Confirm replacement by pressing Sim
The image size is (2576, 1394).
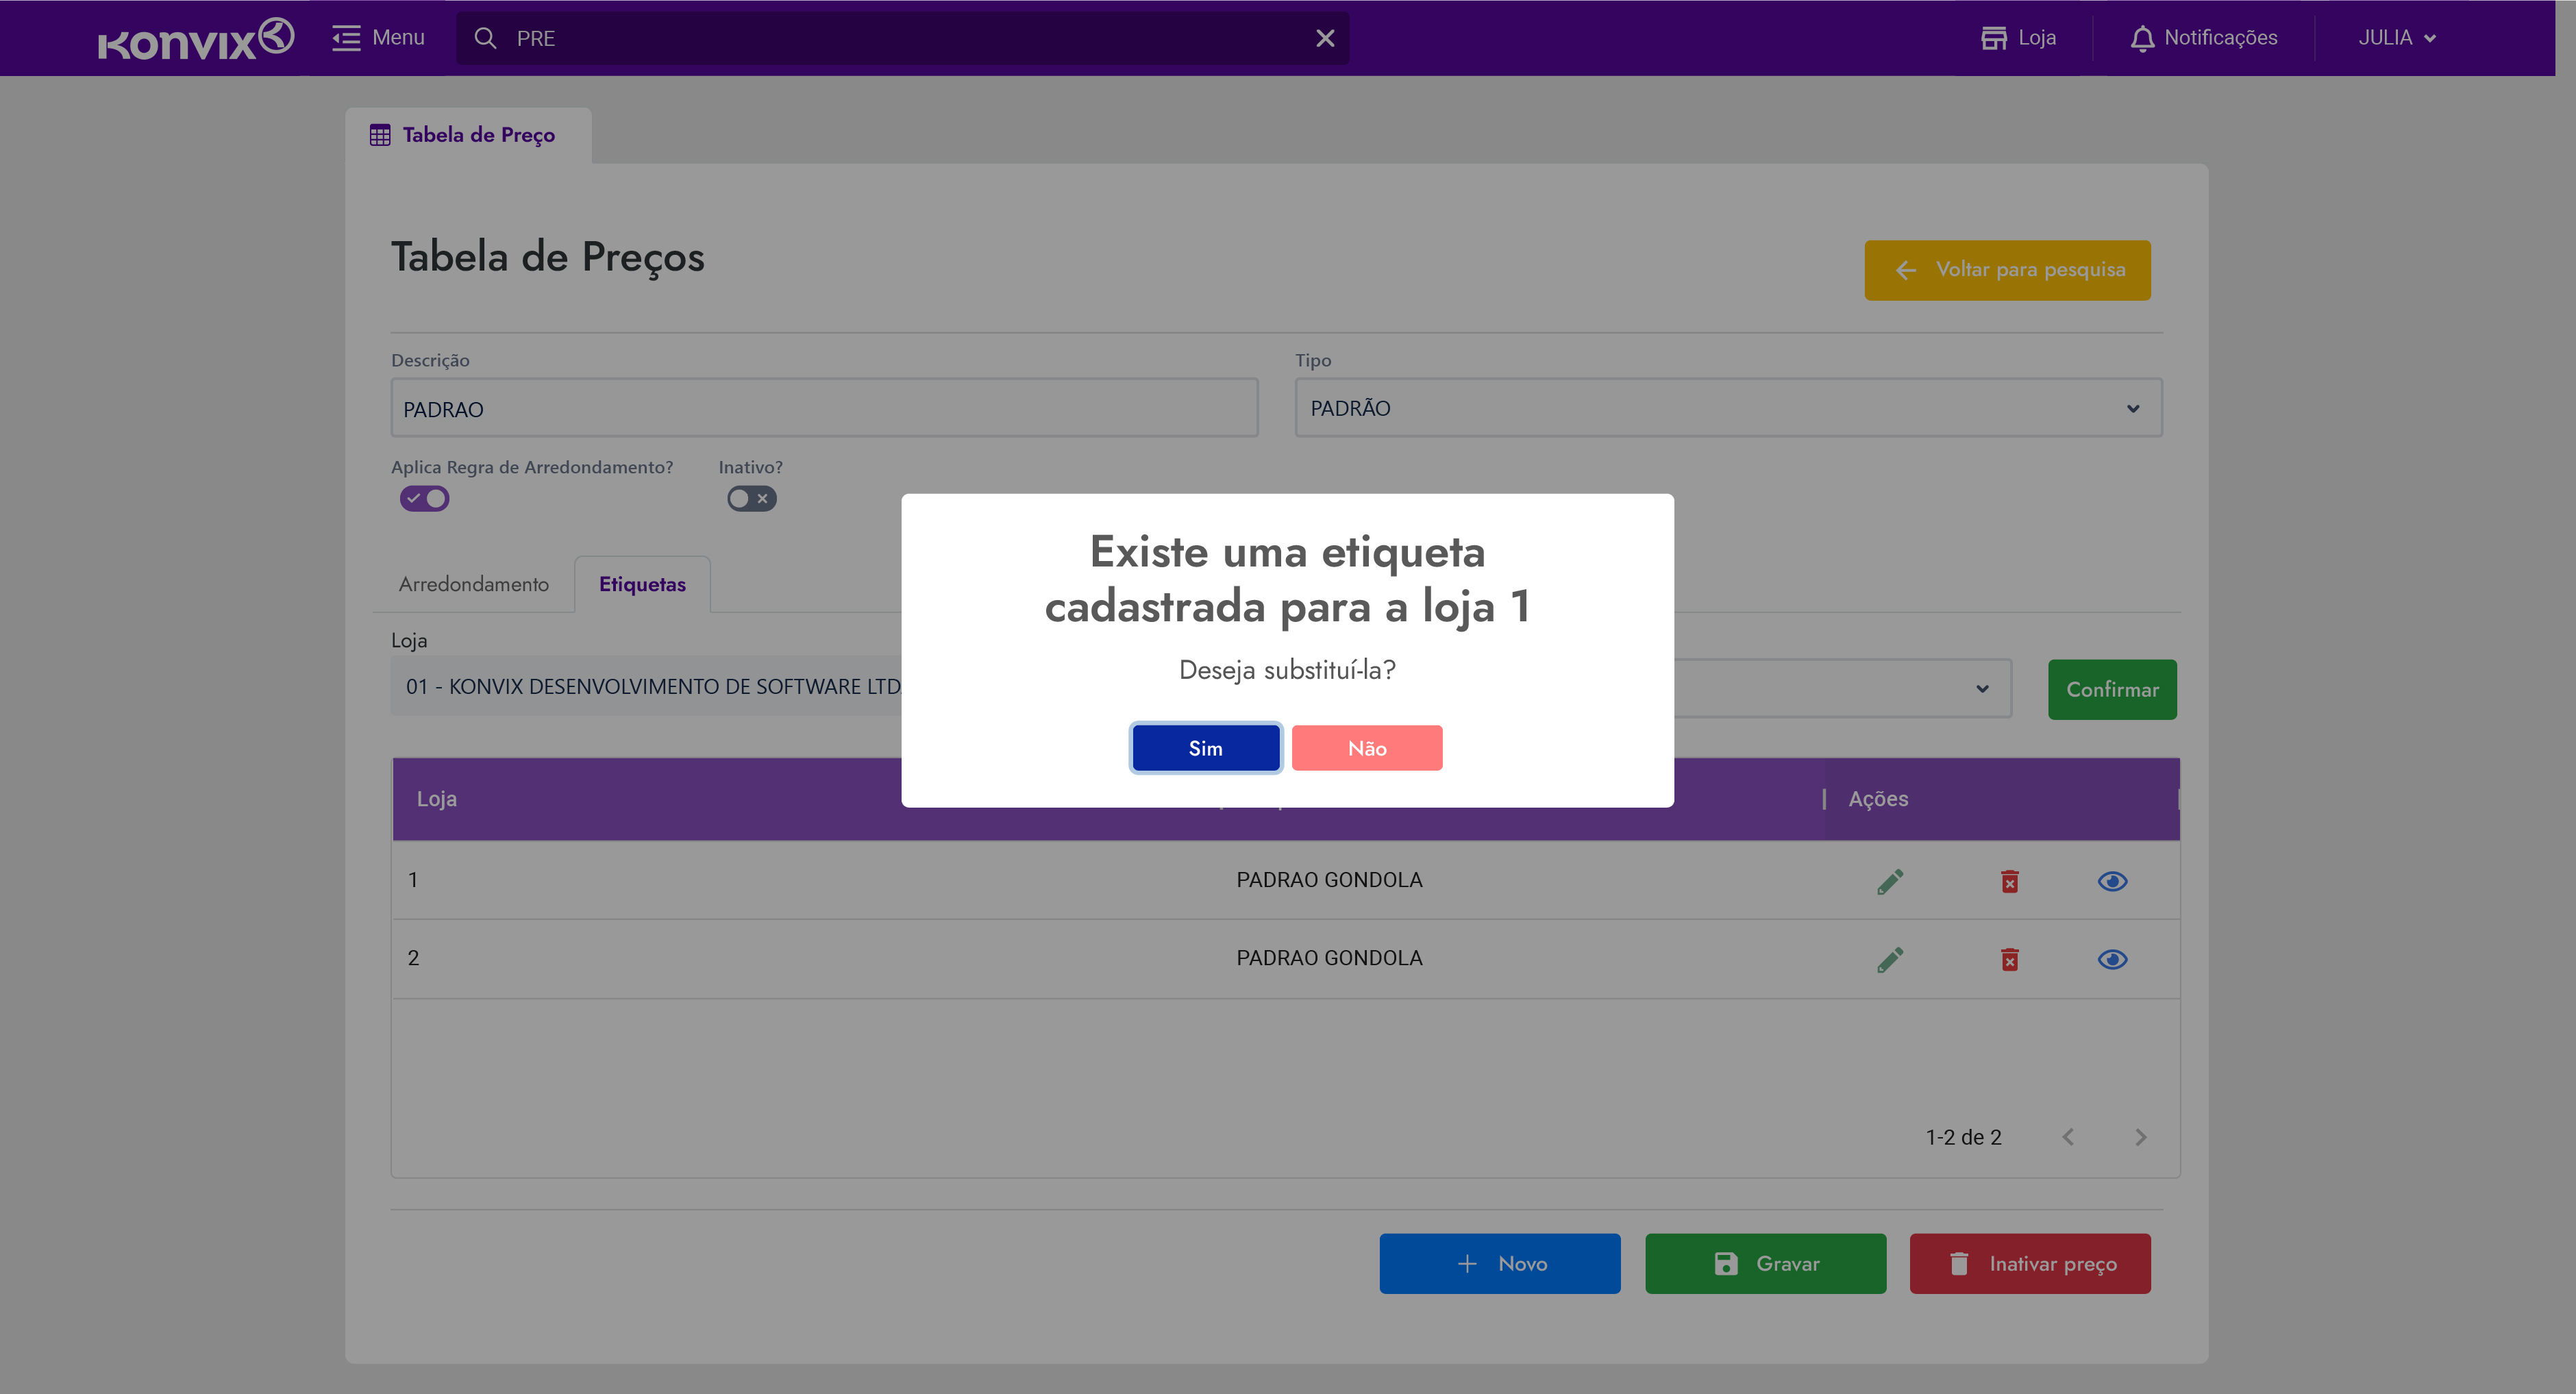click(x=1205, y=748)
